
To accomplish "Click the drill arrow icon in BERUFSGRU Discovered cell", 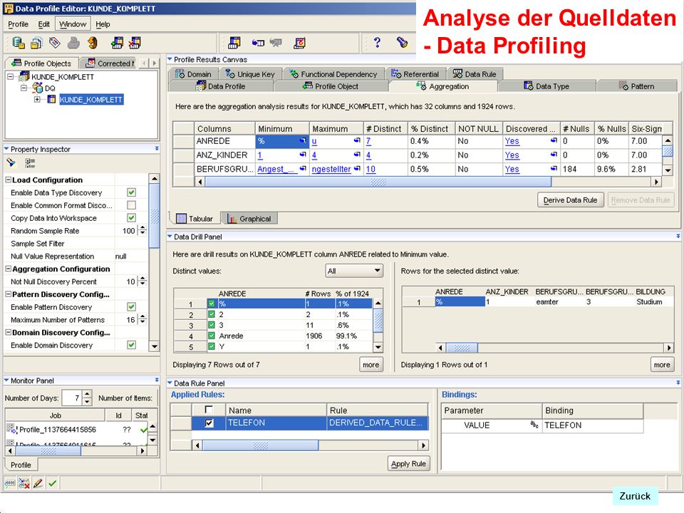I will tap(554, 168).
